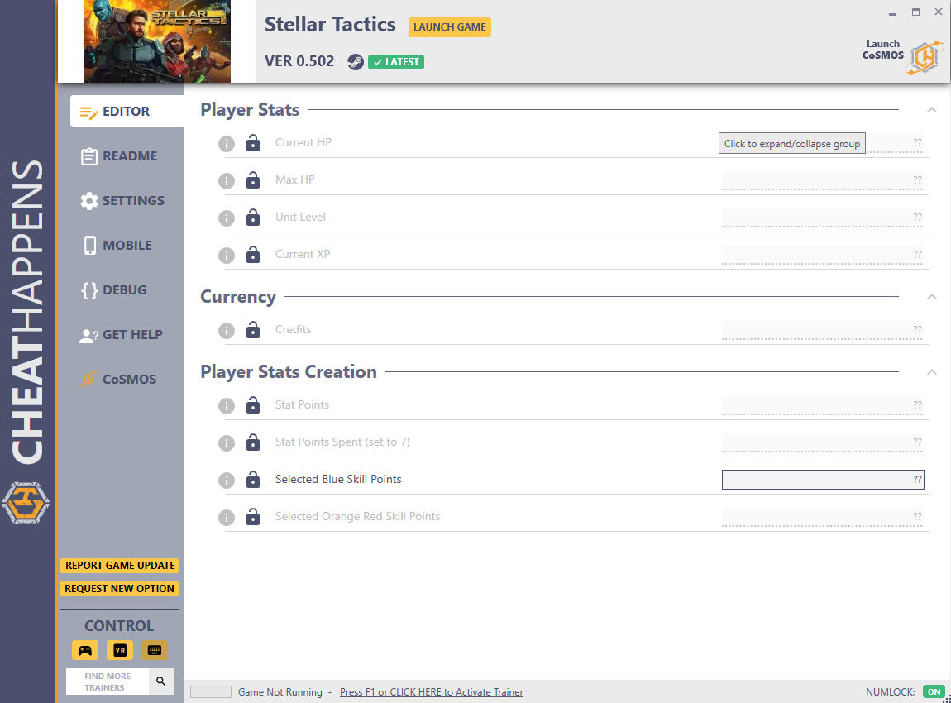This screenshot has width=951, height=703.
Task: Toggle the lock for Stat Points Spent
Action: 253,442
